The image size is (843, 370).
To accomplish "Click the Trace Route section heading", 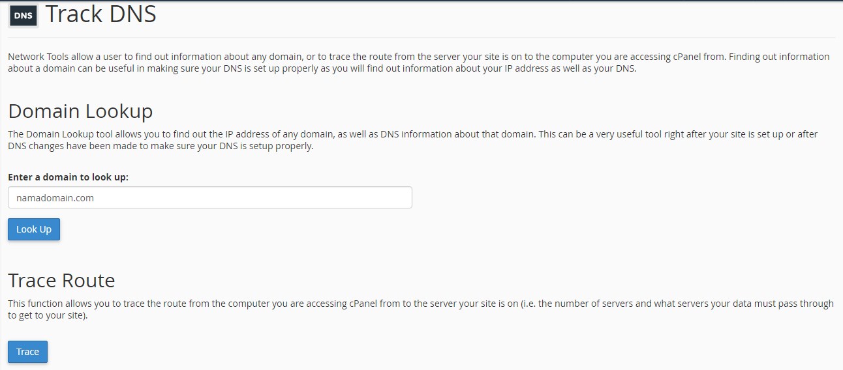I will (61, 280).
